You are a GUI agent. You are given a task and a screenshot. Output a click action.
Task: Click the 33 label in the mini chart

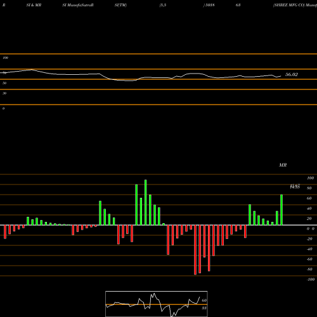204,308
